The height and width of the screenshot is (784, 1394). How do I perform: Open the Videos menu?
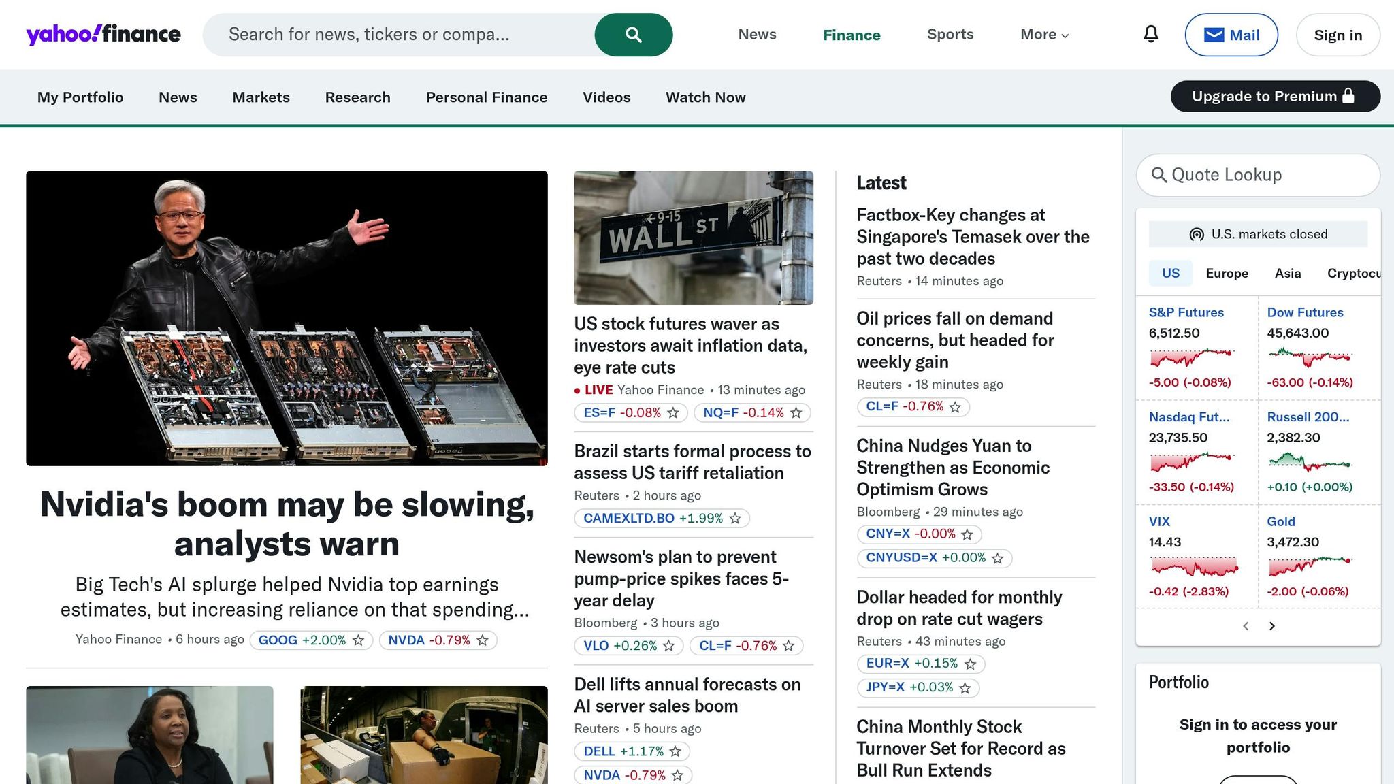point(606,97)
